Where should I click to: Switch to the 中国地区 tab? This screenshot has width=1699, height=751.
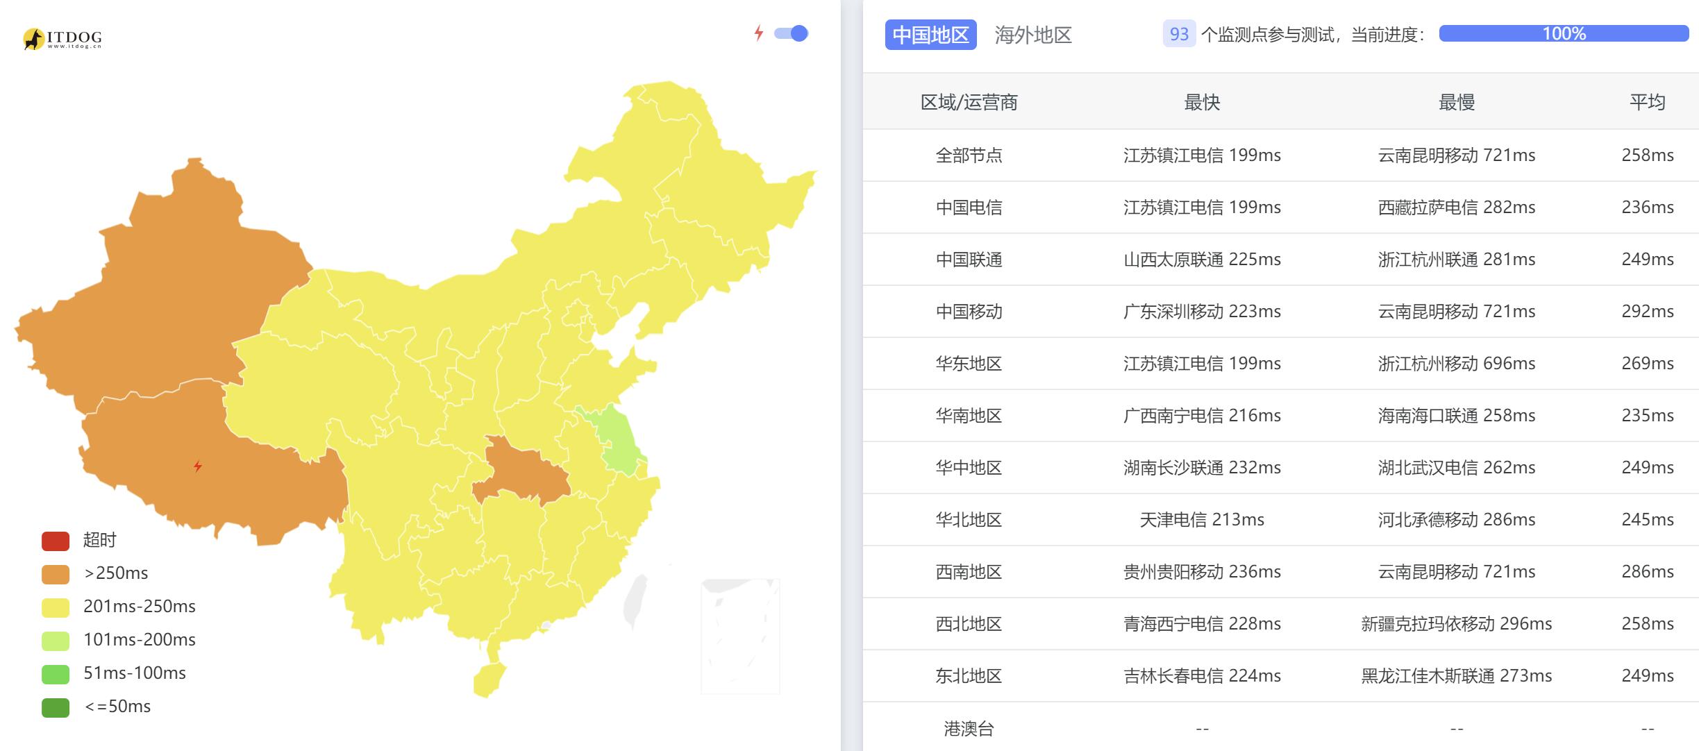[930, 35]
